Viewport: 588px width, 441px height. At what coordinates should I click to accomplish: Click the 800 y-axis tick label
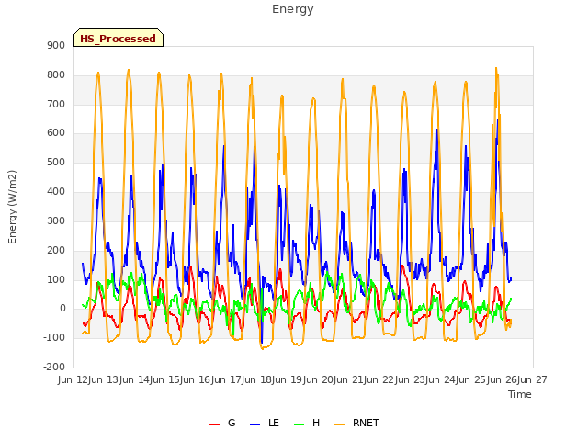[56, 75]
